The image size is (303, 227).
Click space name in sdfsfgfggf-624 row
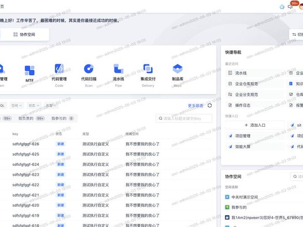[143, 164]
